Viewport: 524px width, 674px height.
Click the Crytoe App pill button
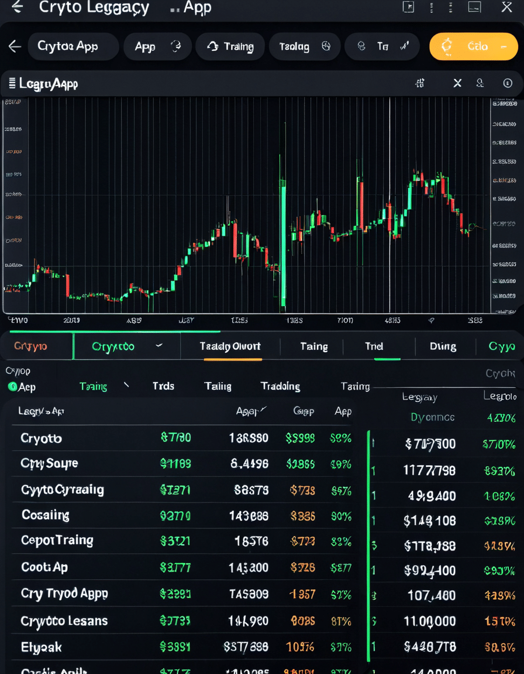(74, 46)
